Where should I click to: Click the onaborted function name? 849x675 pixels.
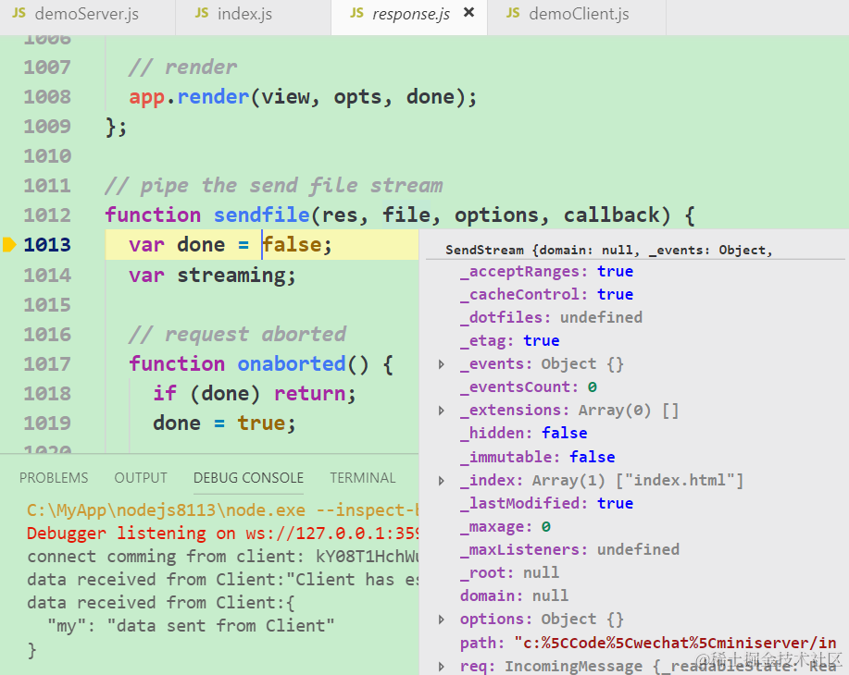pos(292,364)
